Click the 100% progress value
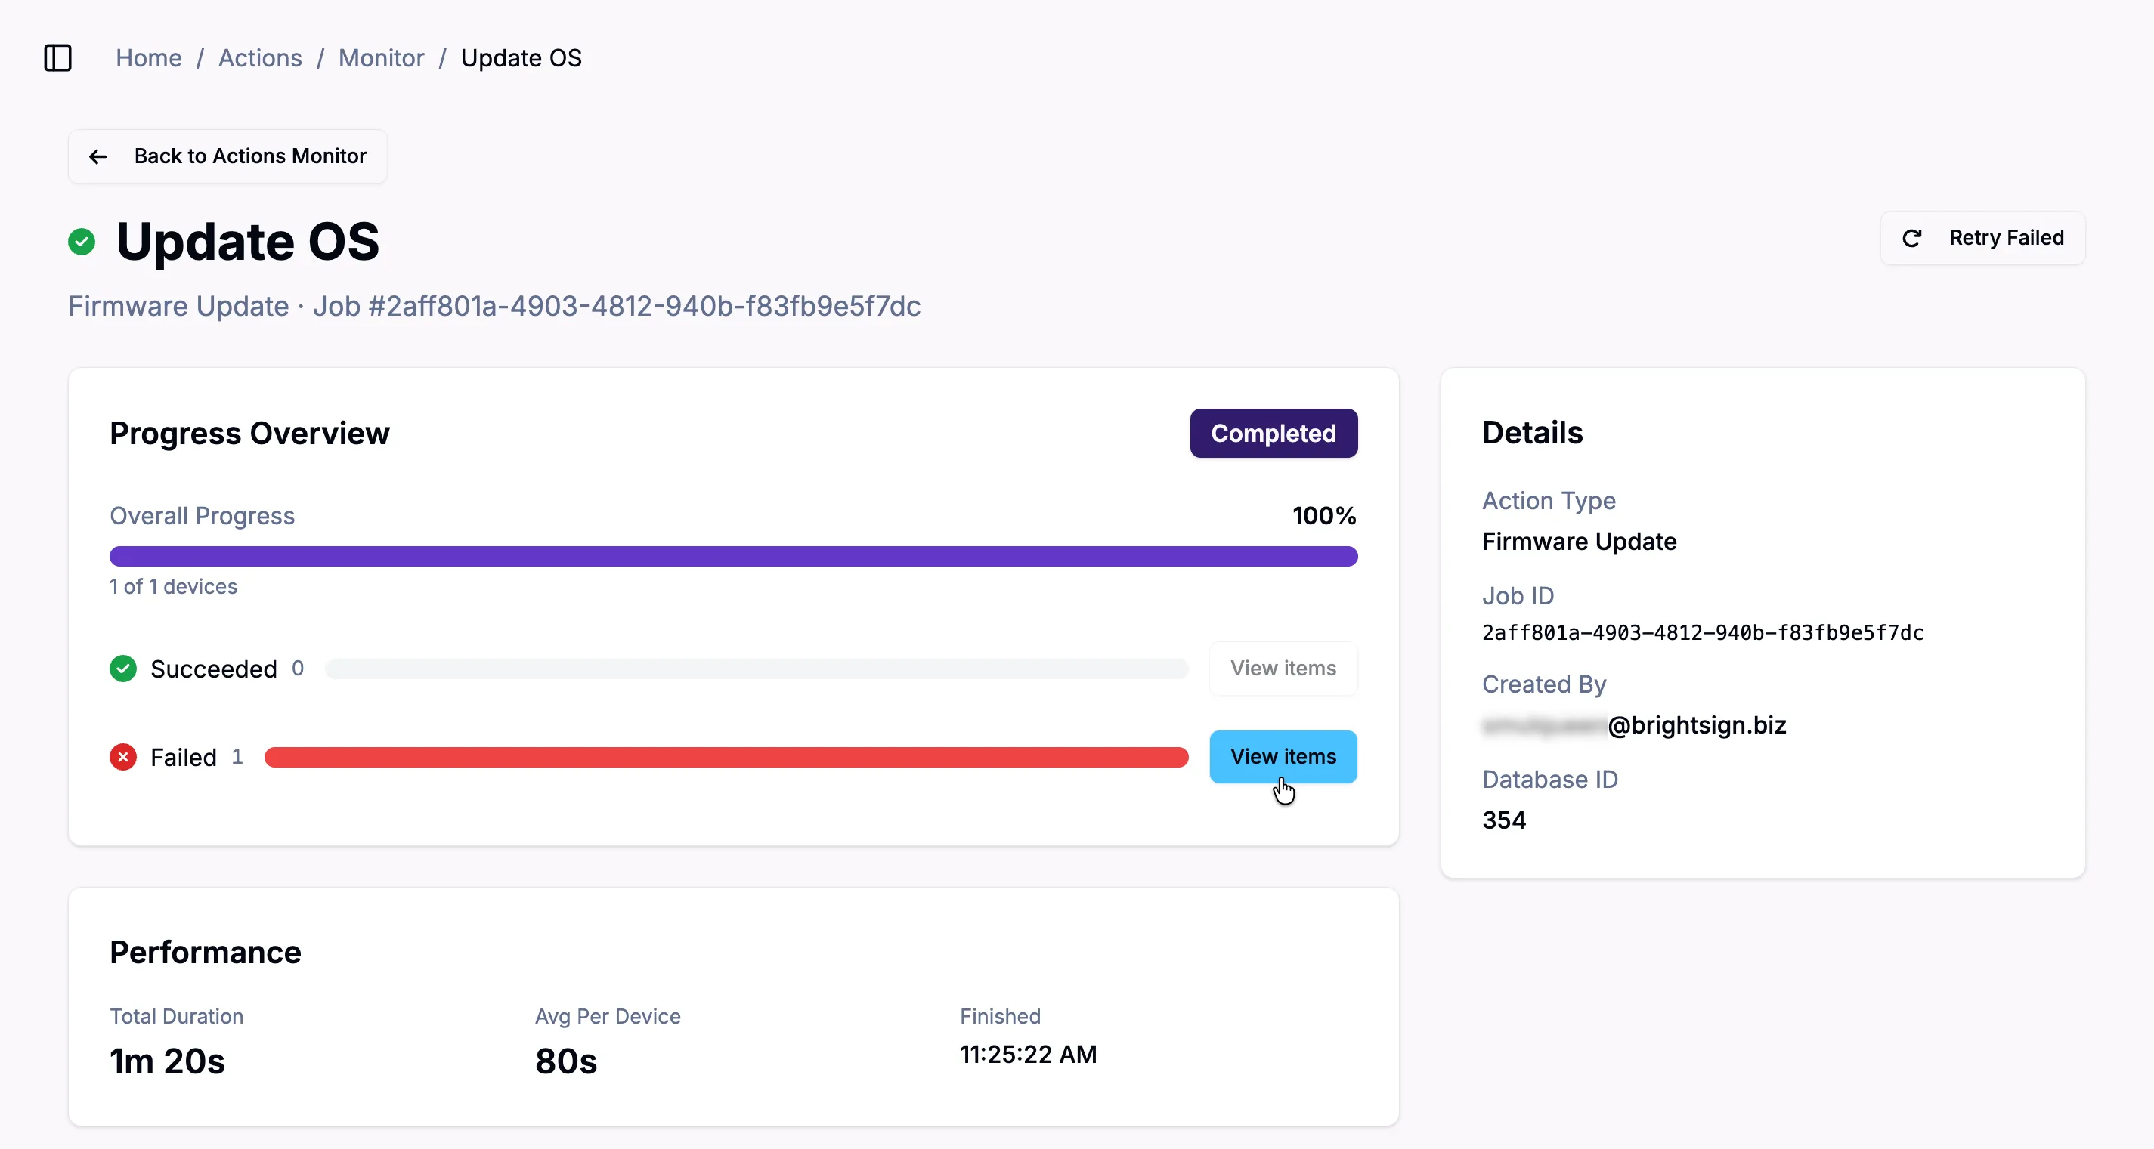This screenshot has width=2154, height=1149. tap(1324, 516)
